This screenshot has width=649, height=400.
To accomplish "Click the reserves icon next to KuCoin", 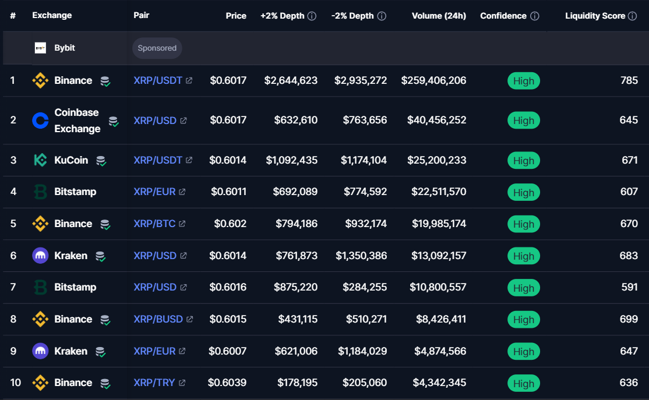I will (x=101, y=161).
